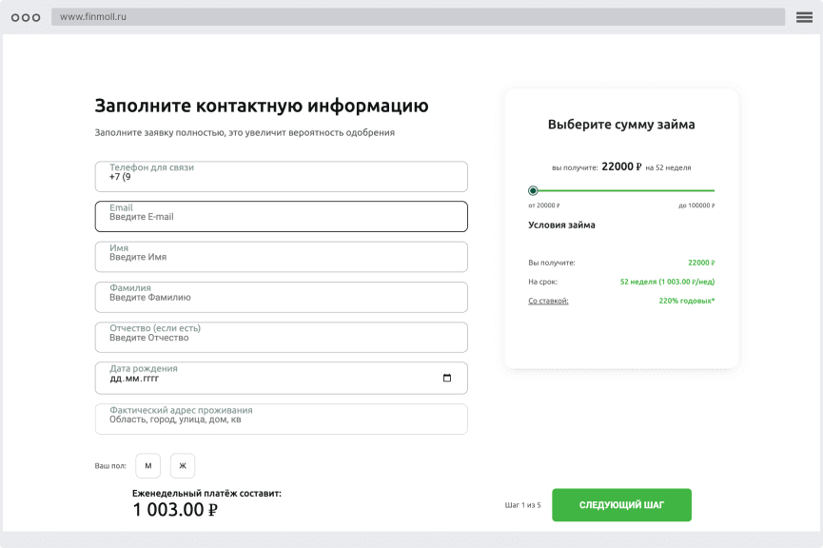Click the Email input field
Image resolution: width=823 pixels, height=548 pixels.
click(281, 216)
